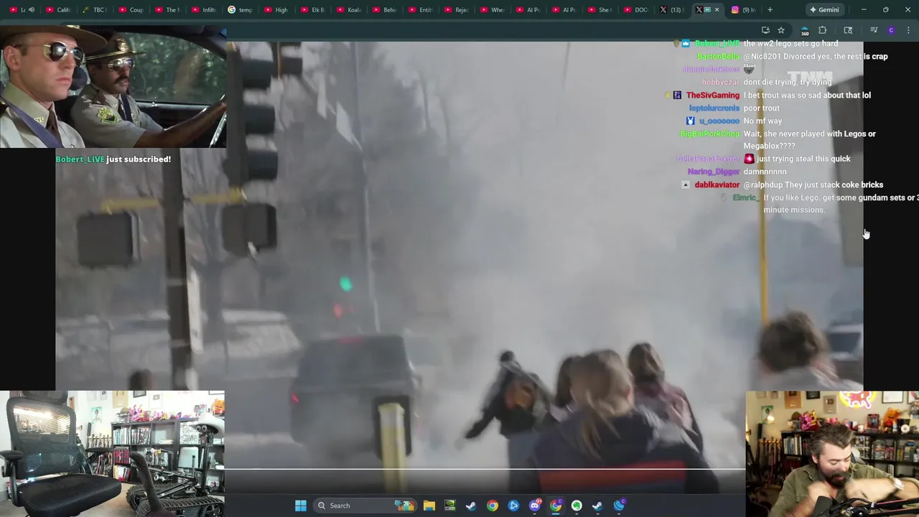Open the 360 extension icon
This screenshot has width=919, height=517.
click(805, 30)
